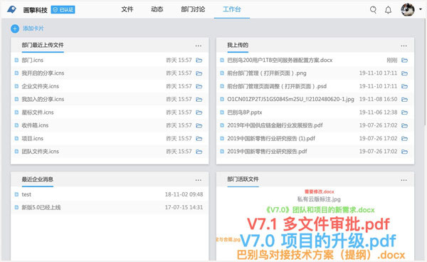The height and width of the screenshot is (262, 427).
Task: Open file 星标文件.icns
Action: pyautogui.click(x=38, y=112)
